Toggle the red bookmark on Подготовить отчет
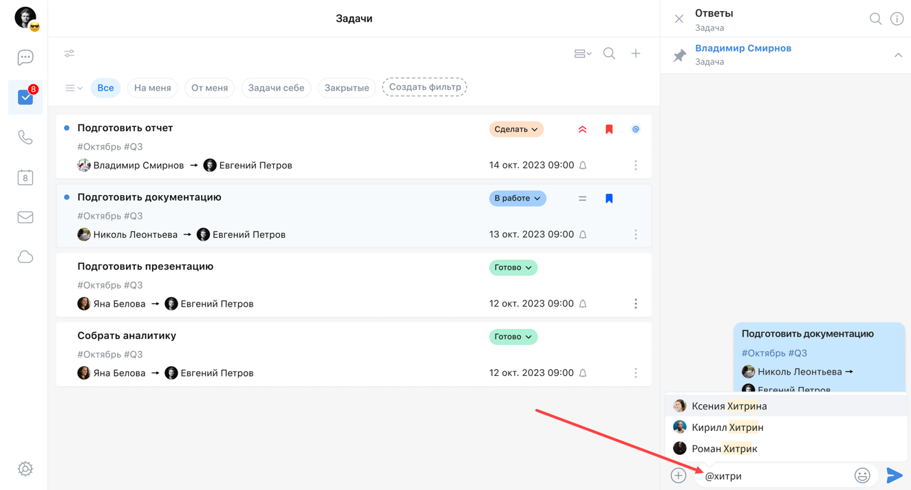Image resolution: width=911 pixels, height=490 pixels. (609, 129)
